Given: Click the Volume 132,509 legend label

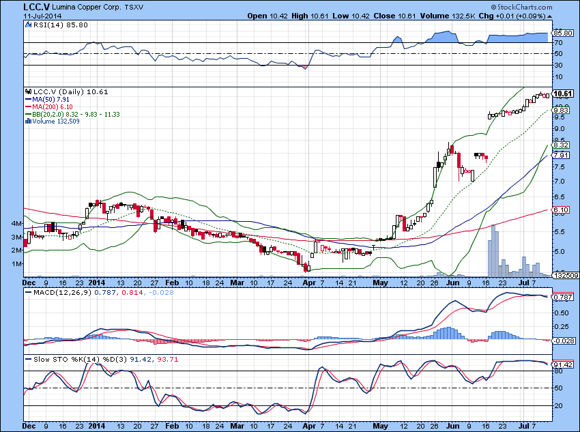Looking at the screenshot, I should (x=56, y=121).
